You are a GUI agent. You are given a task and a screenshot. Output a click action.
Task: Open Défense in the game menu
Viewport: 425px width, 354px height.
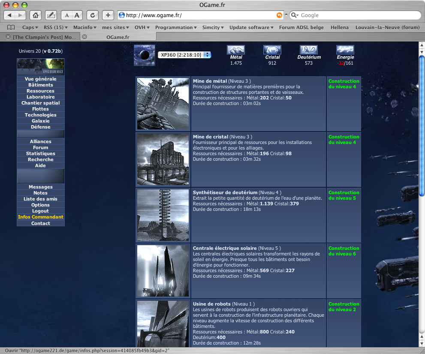41,127
